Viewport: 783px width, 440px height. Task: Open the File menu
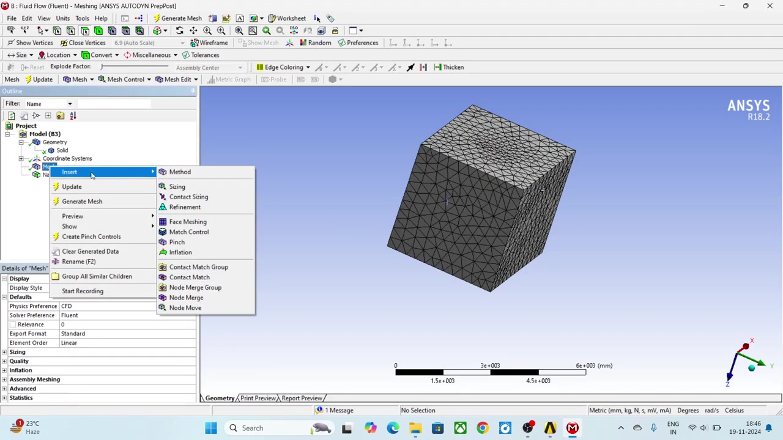click(x=12, y=18)
